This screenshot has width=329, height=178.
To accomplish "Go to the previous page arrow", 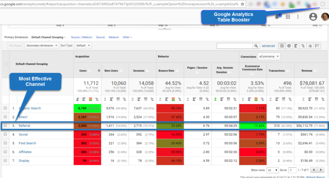I will point(314,170).
